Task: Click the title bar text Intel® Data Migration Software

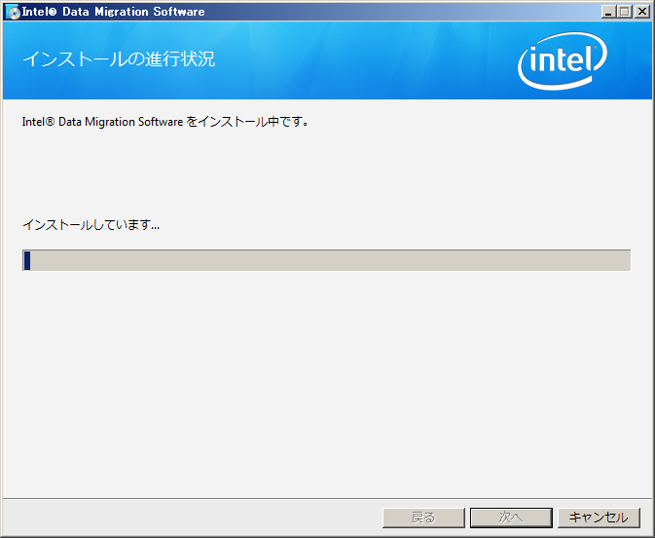Action: pyautogui.click(x=113, y=12)
